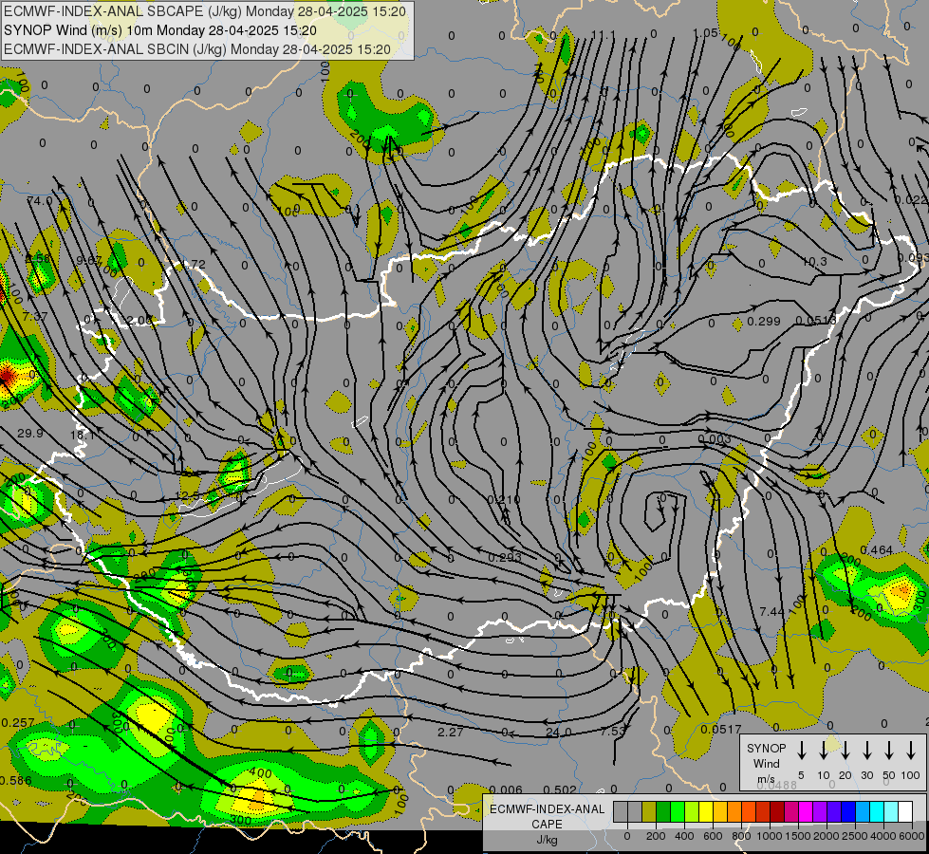929x854 pixels.
Task: Click the '74.0' value on the map
Action: pyautogui.click(x=40, y=201)
